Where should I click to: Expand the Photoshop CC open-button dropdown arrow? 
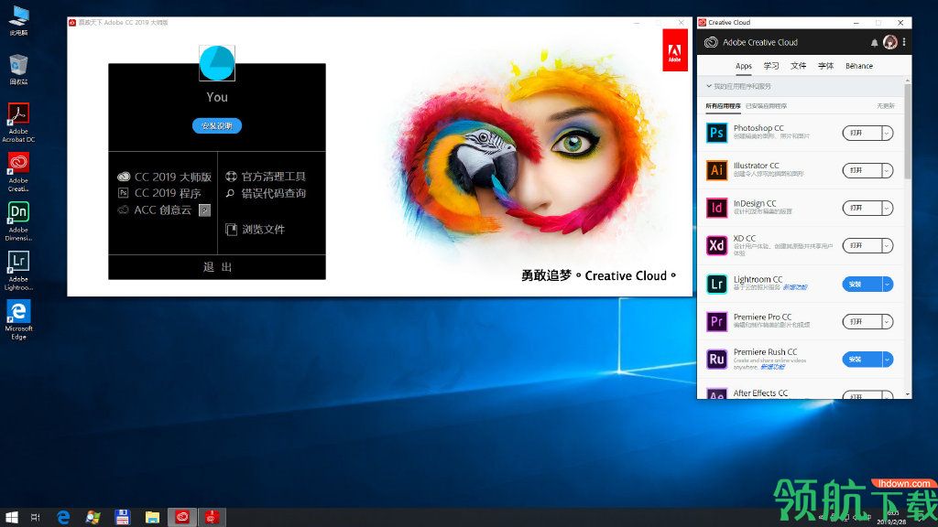[887, 133]
